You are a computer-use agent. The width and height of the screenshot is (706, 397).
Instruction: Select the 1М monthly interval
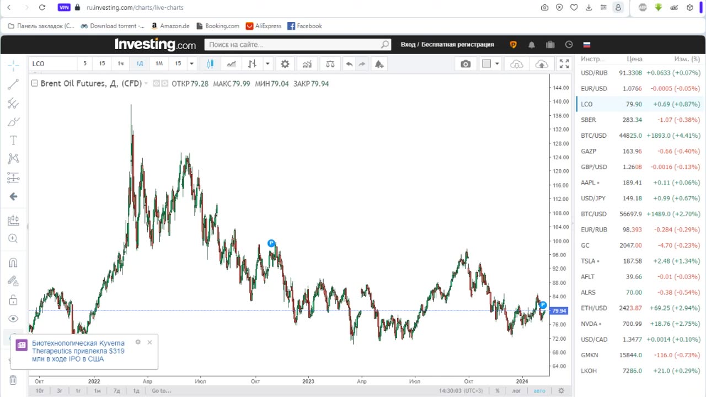pyautogui.click(x=159, y=63)
